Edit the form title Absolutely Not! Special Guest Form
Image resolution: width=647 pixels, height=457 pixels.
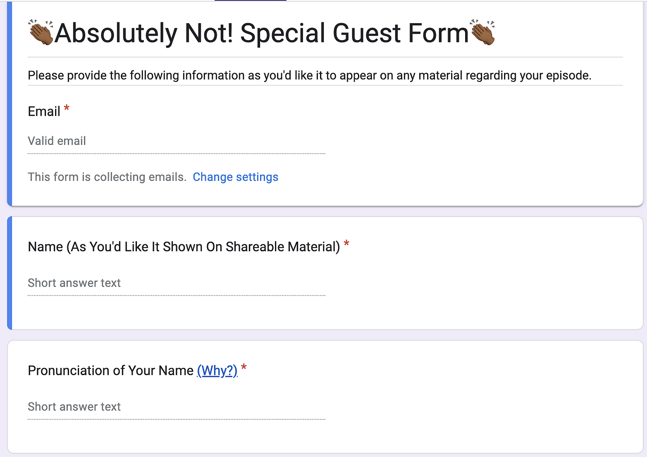point(261,33)
